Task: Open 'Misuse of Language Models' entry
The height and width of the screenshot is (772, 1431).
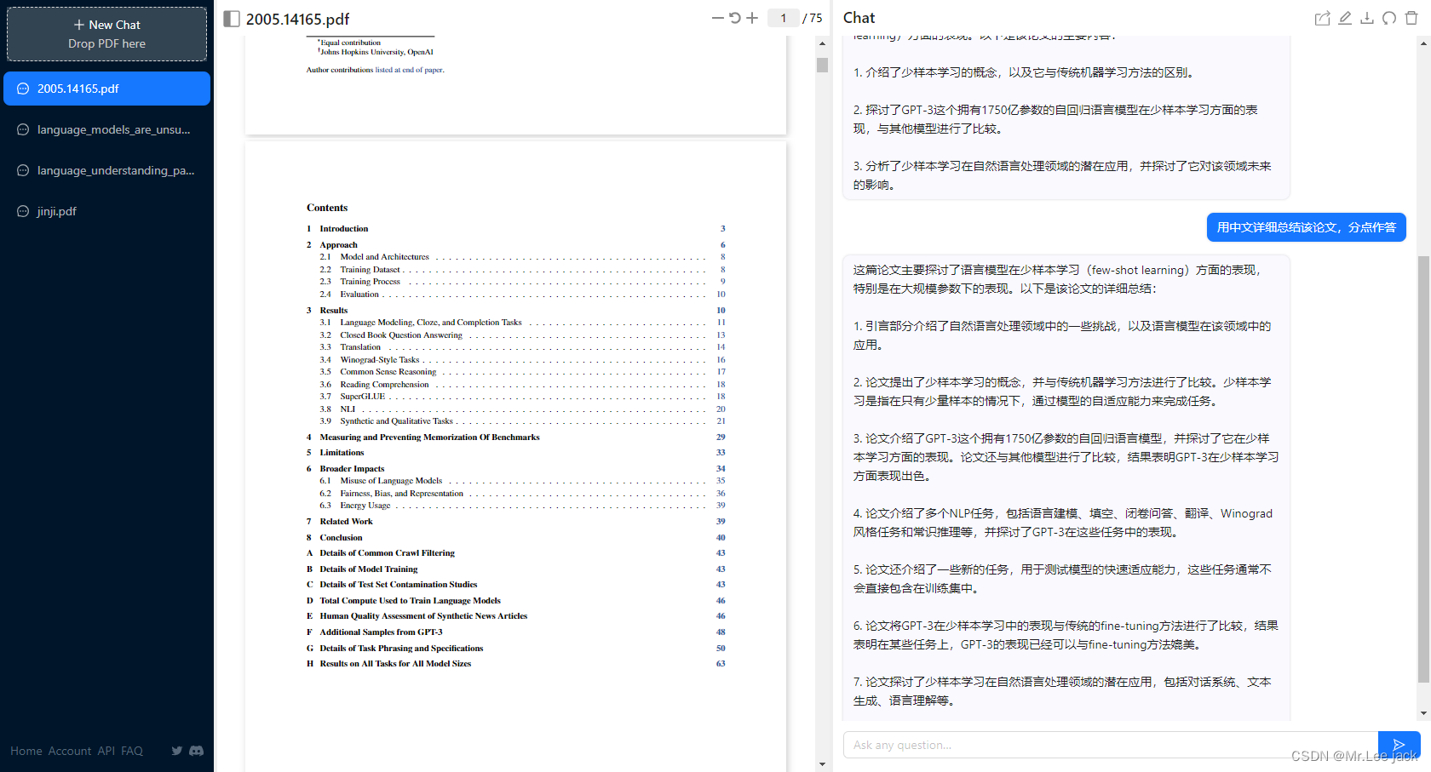Action: 391,481
